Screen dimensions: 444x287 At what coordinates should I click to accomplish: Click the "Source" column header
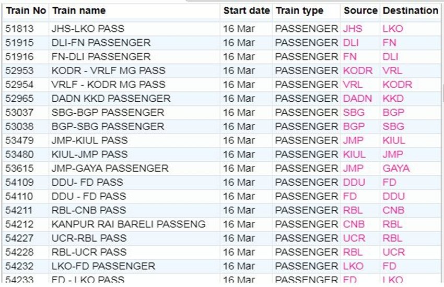[x=360, y=10]
